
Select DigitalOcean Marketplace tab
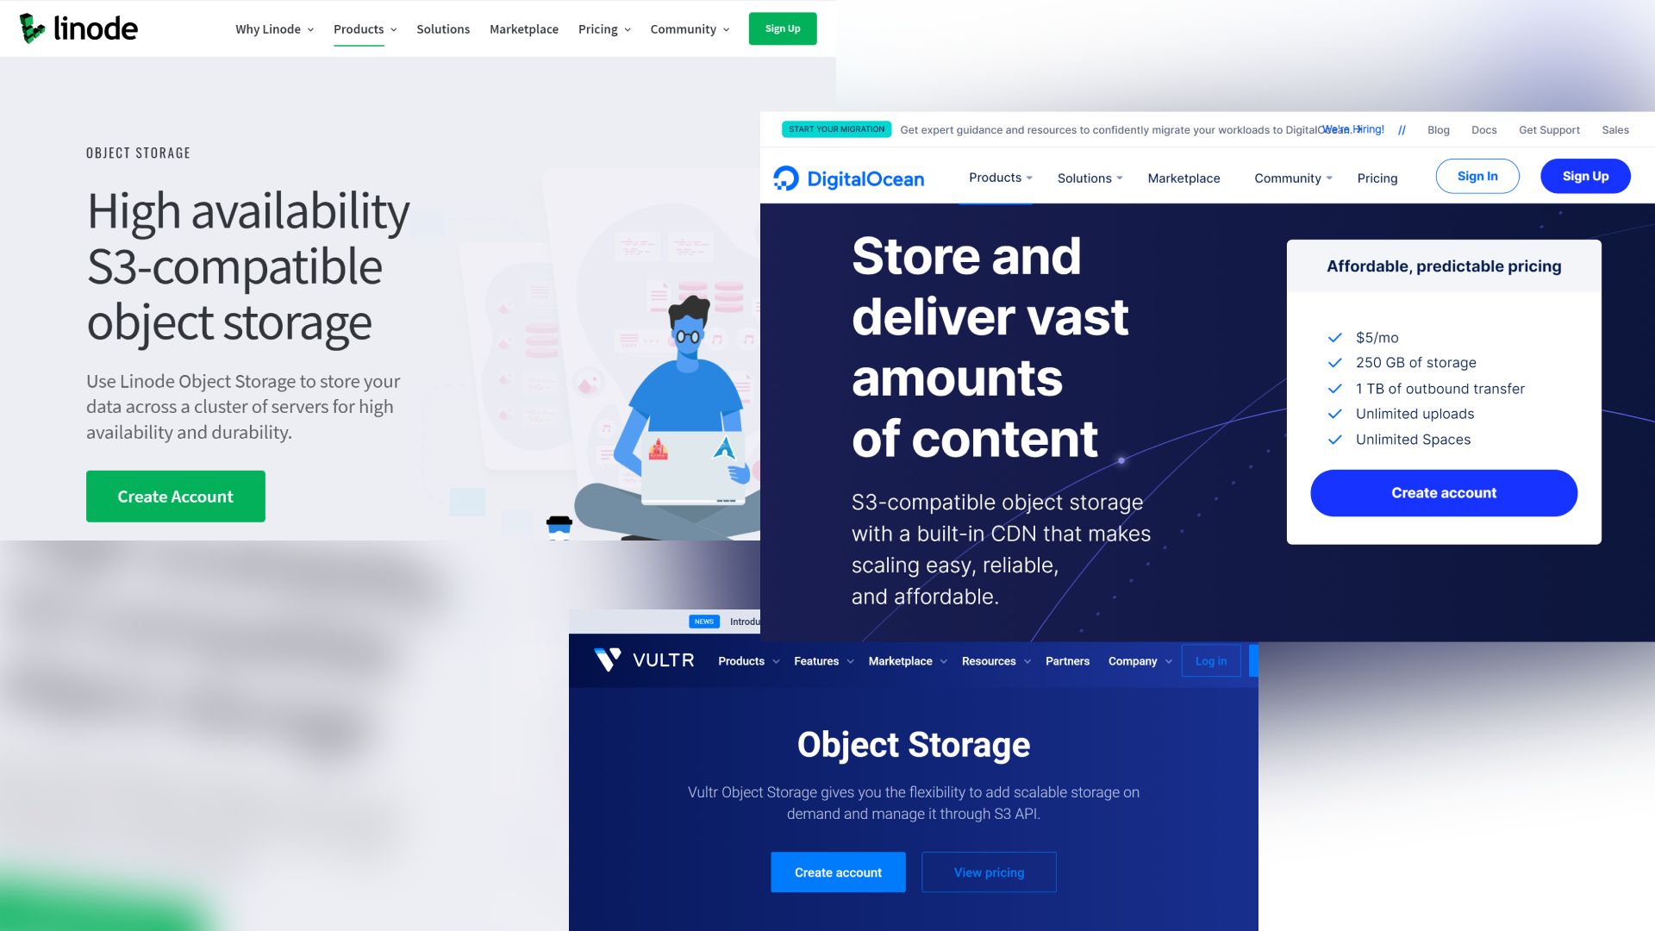click(1184, 178)
